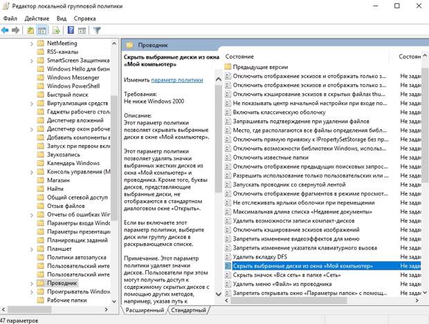
Task: Click the Filter funnel toolbar icon
Action: (x=97, y=30)
